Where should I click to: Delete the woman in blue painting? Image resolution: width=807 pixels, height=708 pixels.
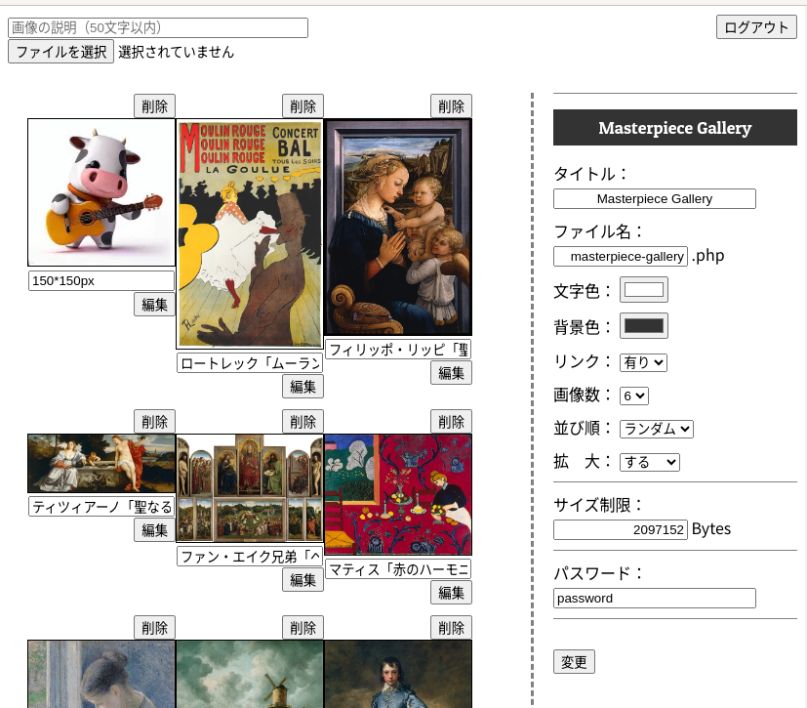point(154,628)
